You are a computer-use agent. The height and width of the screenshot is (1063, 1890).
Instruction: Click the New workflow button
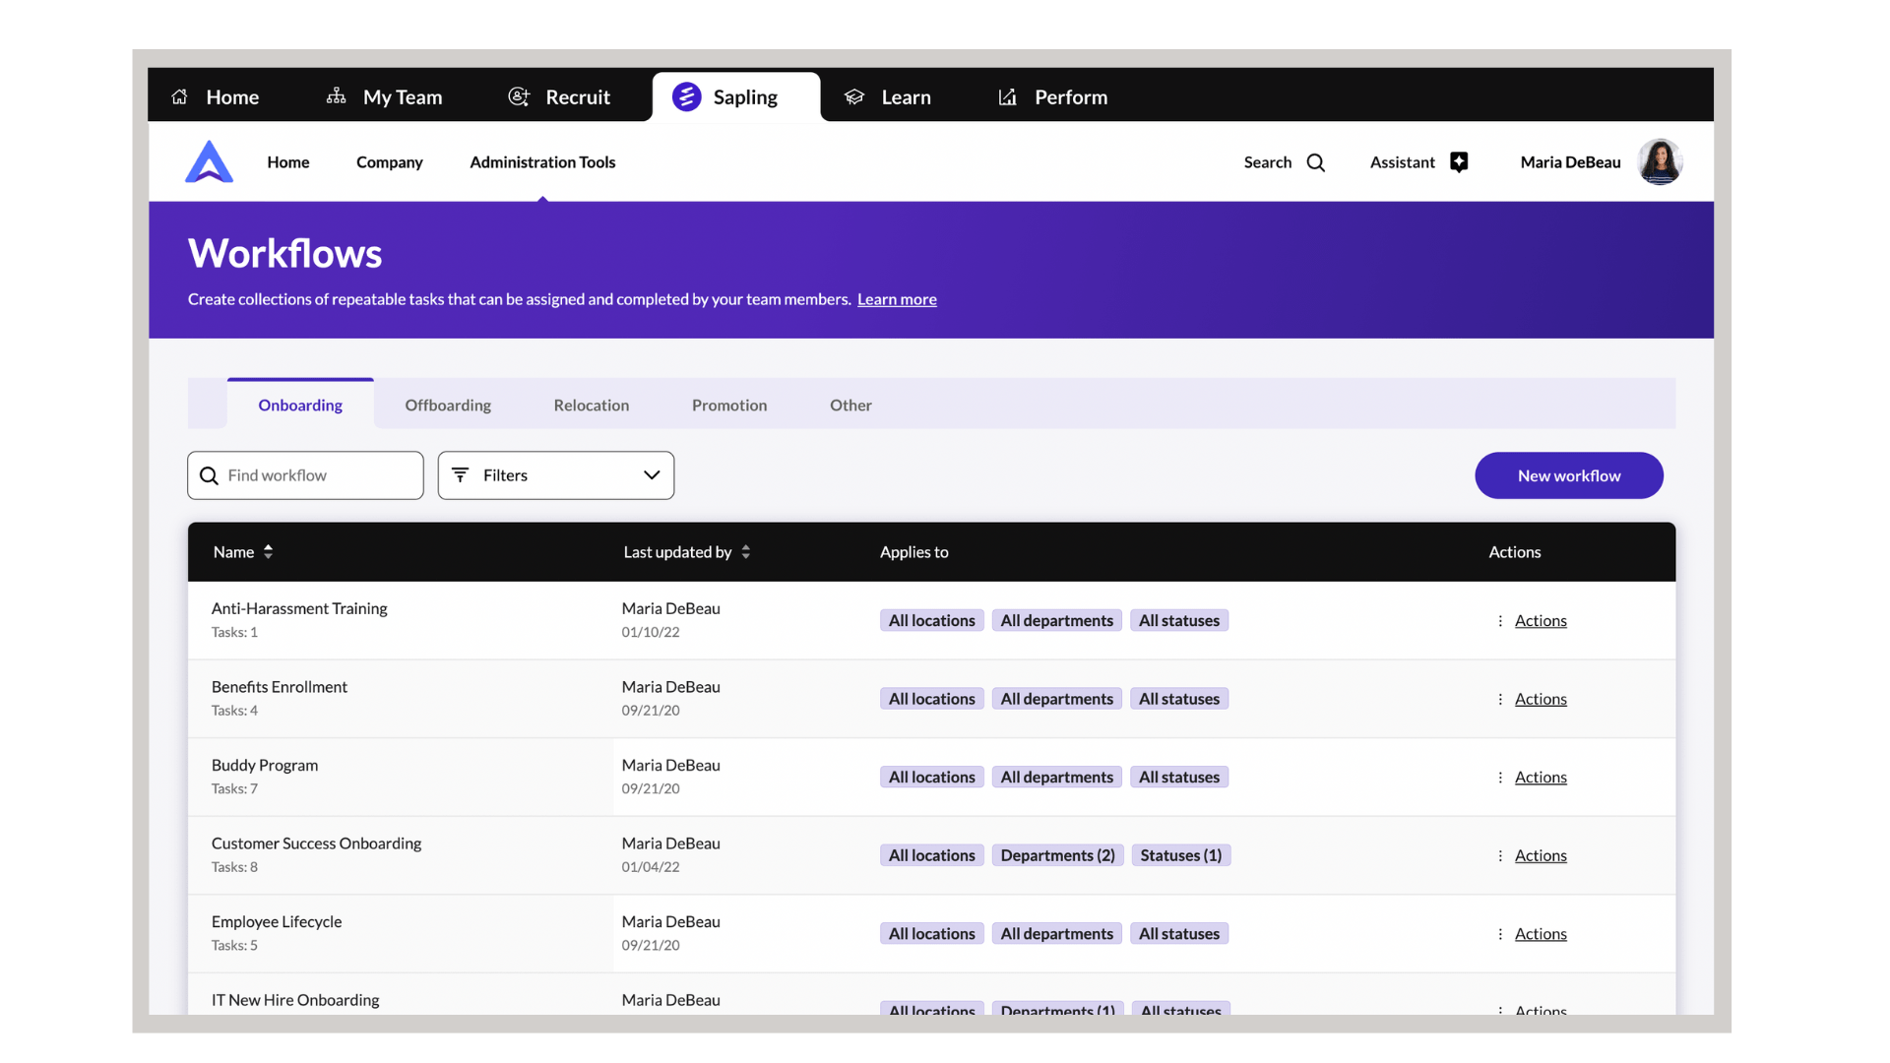[1569, 475]
